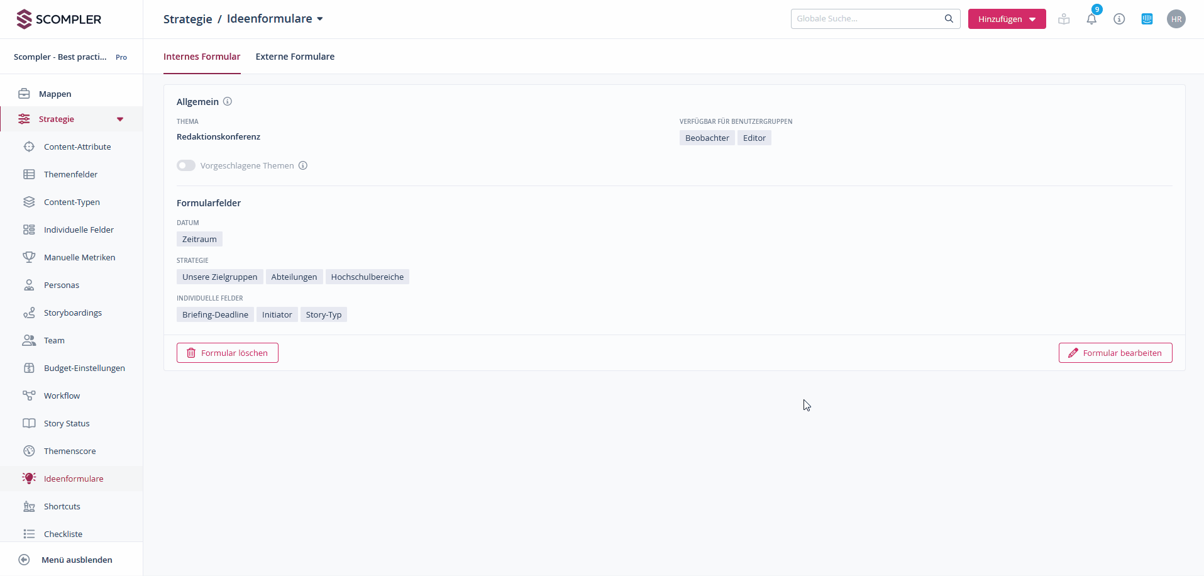
Task: Select Content-Typen from the strategy menu
Action: pos(72,202)
